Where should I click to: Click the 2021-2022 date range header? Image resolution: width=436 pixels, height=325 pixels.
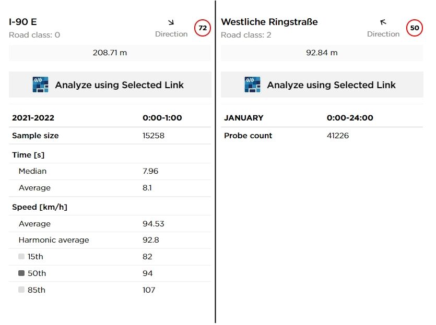coord(33,118)
